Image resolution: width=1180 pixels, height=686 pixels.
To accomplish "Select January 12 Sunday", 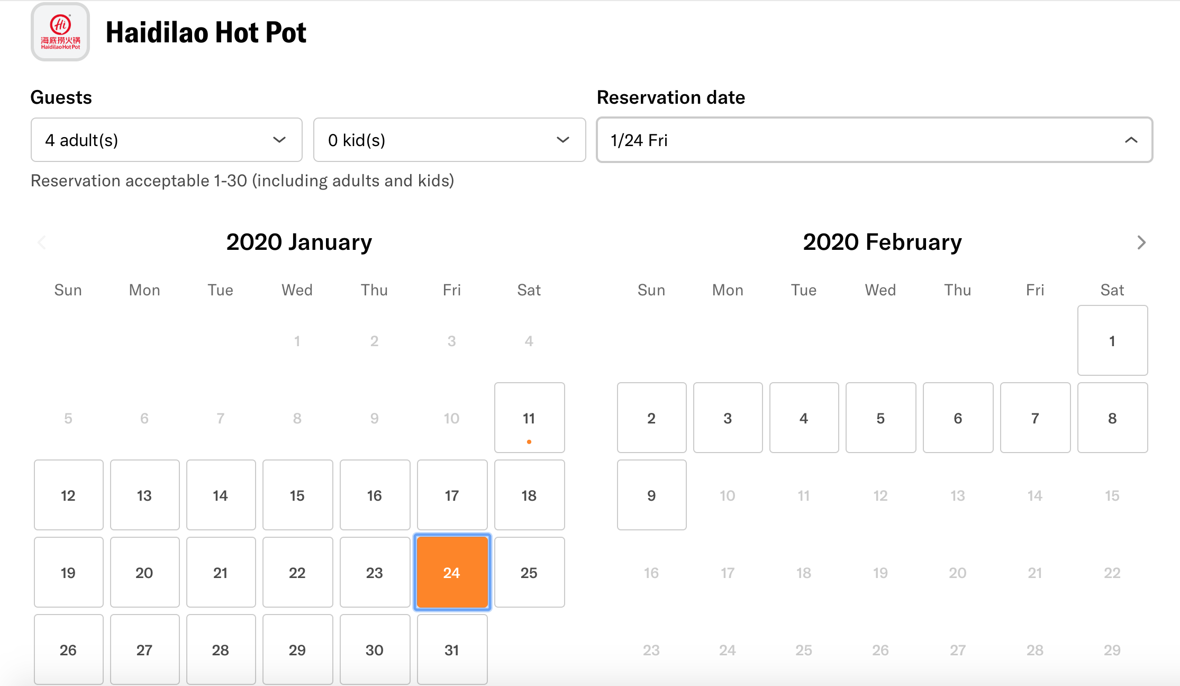I will coord(68,495).
